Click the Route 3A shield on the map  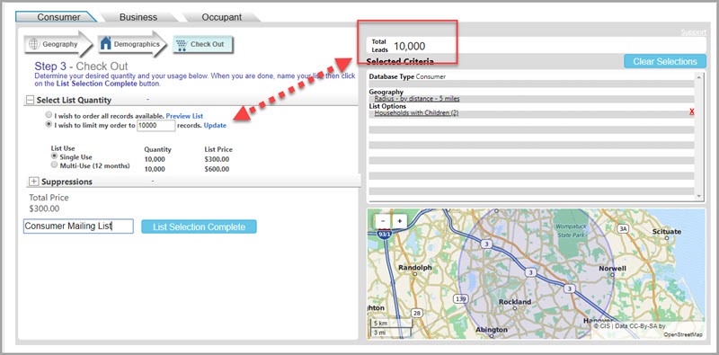(x=622, y=228)
